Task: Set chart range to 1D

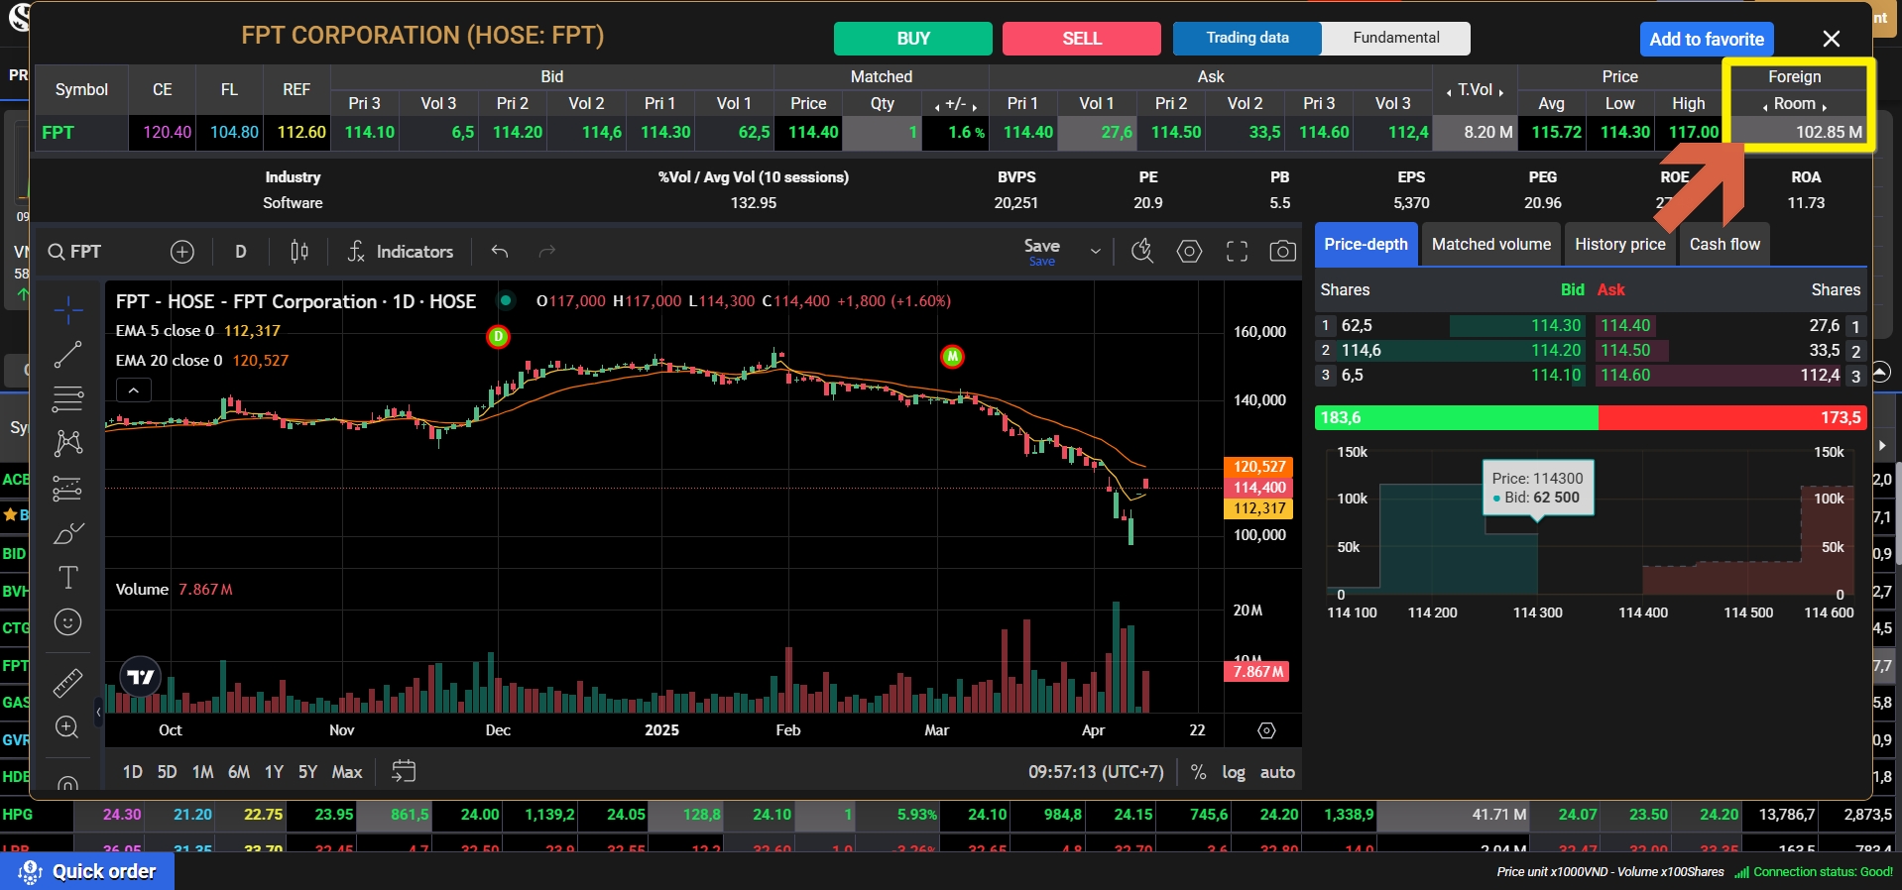Action: coord(133,772)
